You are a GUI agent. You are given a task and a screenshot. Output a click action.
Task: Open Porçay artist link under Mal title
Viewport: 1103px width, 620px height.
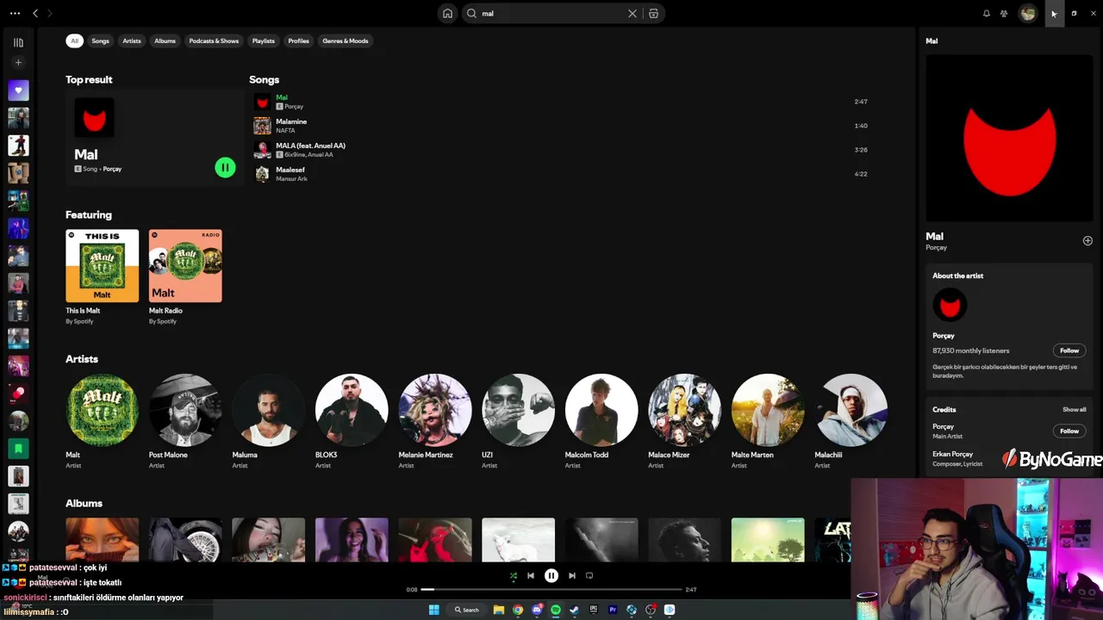[936, 248]
